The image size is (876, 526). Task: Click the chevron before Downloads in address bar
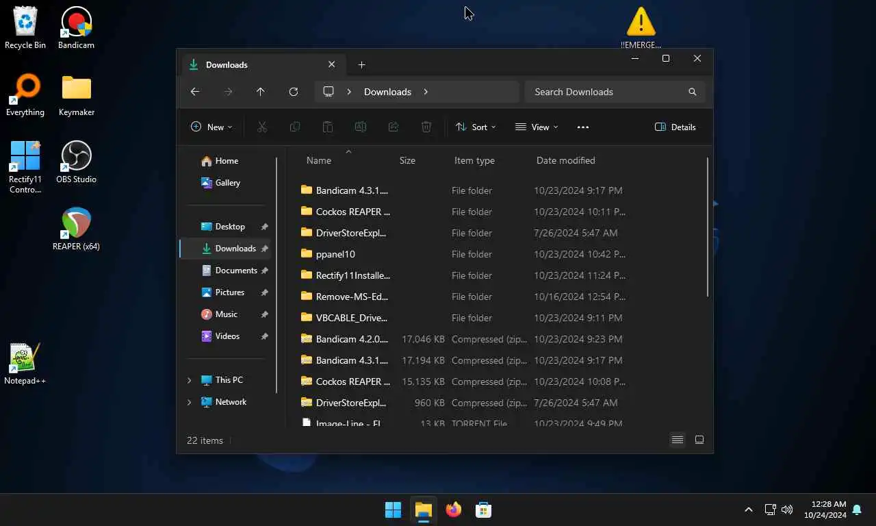click(x=349, y=92)
